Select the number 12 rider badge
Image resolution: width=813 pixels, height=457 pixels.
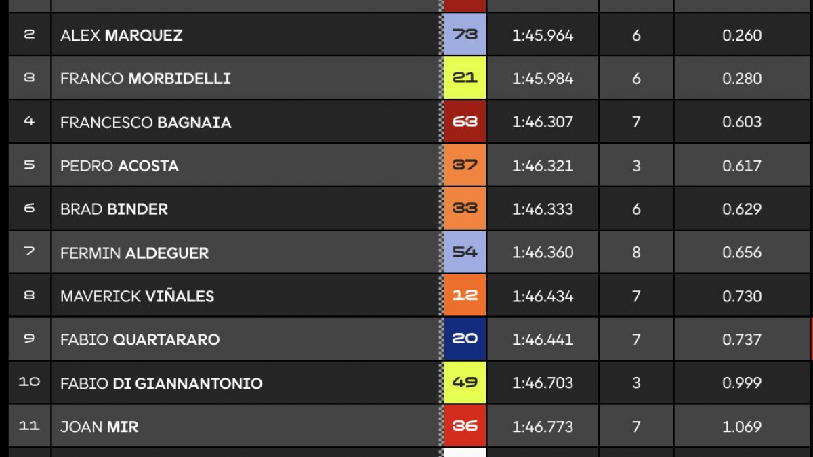point(465,295)
